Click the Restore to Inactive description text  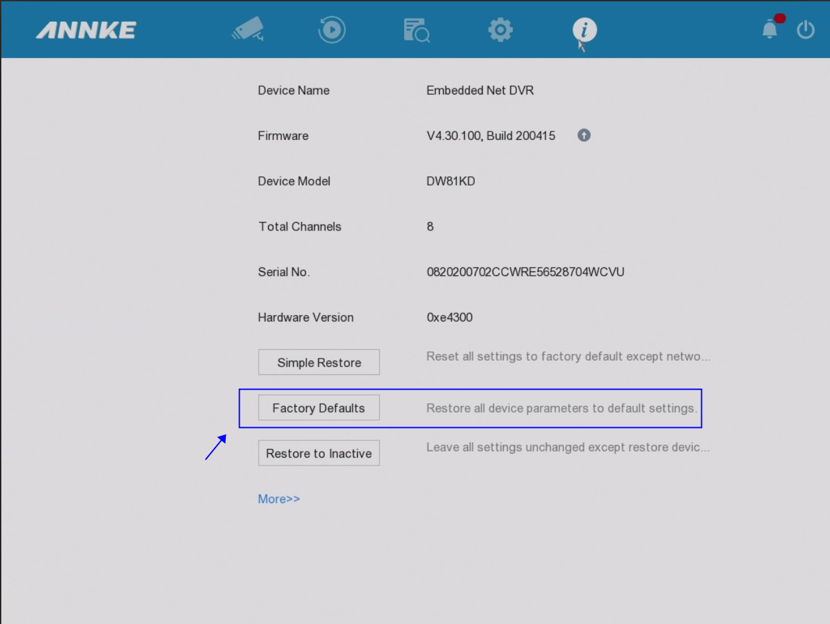[x=569, y=448]
